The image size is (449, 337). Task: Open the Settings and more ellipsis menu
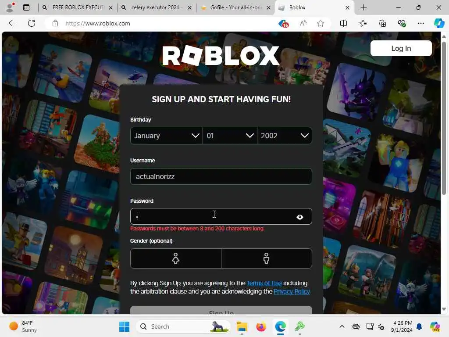click(420, 24)
